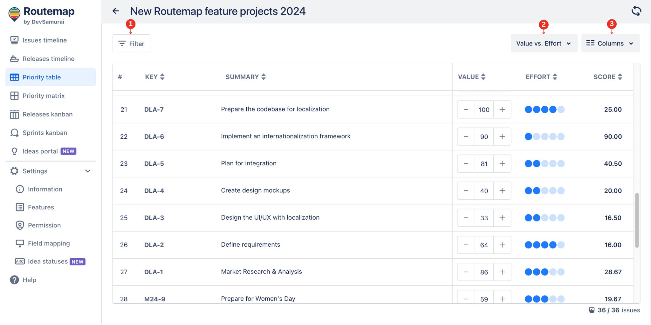Click the Releases timeline ship icon
Image resolution: width=651 pixels, height=325 pixels.
[14, 59]
